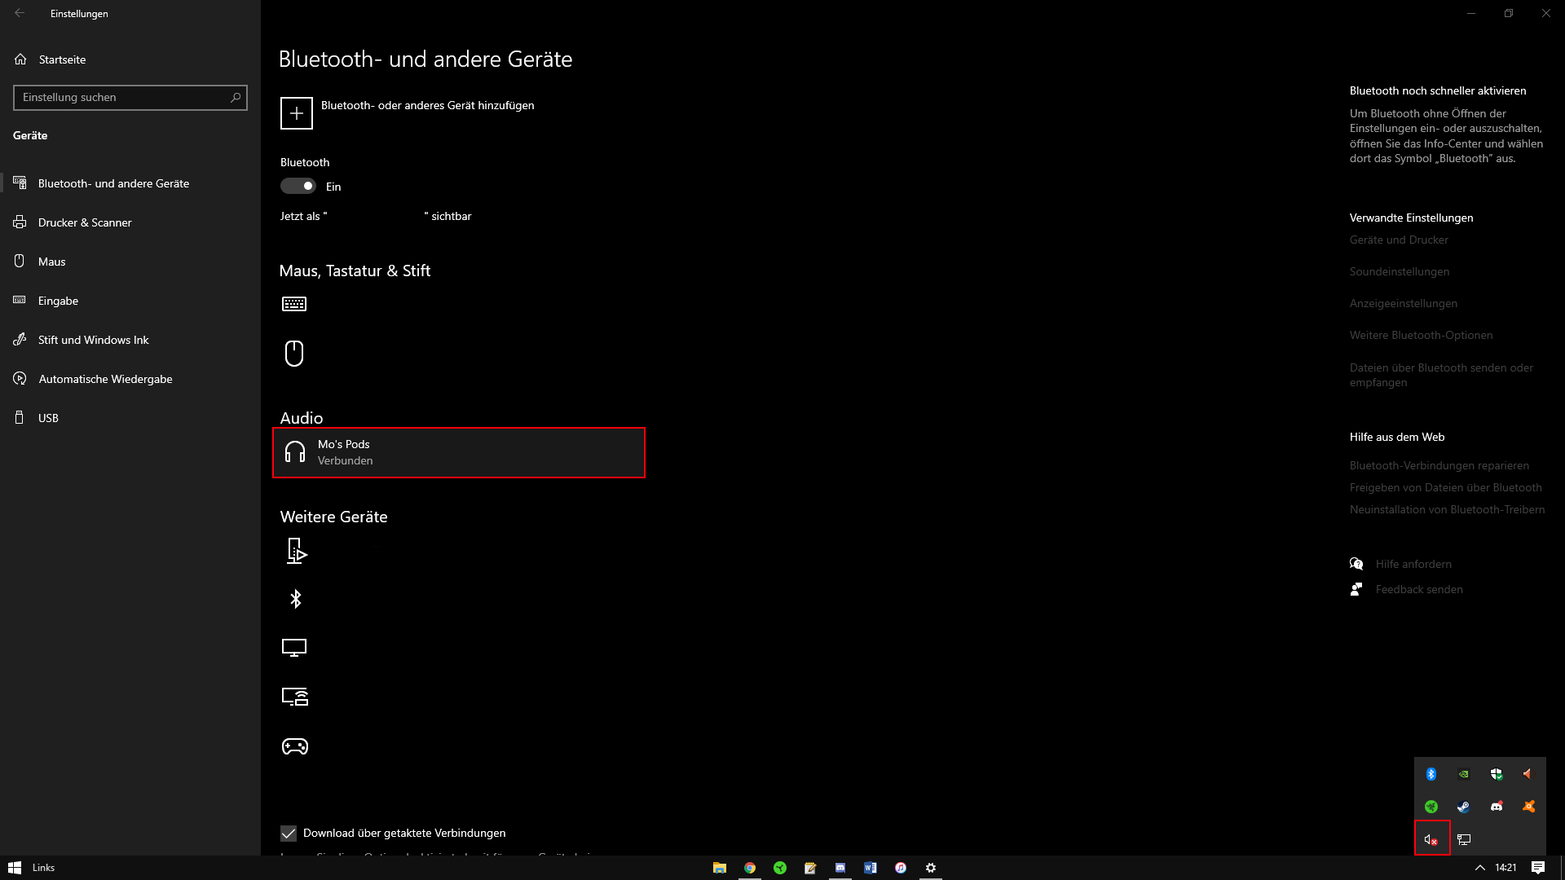Image resolution: width=1565 pixels, height=880 pixels.
Task: Open Automatische Wiedergabe settings
Action: 130,379
